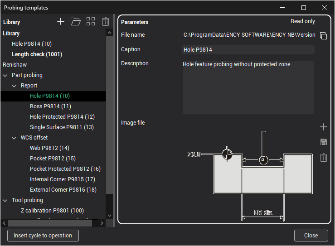This screenshot has height=246, width=335.
Task: Collapse the Tool probing tree node
Action: point(5,200)
